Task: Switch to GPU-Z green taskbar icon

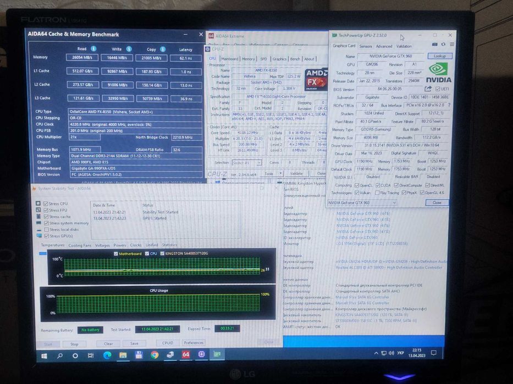Action: tap(217, 354)
